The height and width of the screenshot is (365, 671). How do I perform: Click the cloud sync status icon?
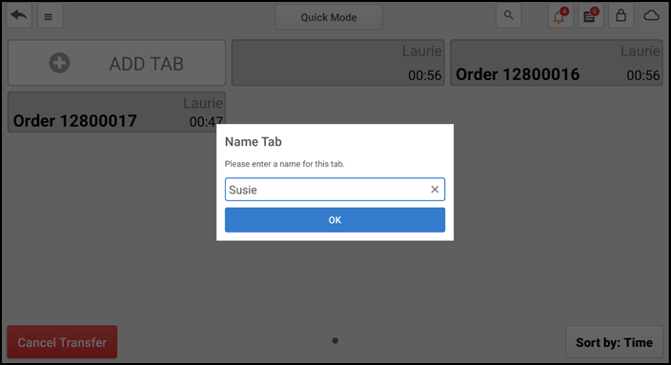651,16
